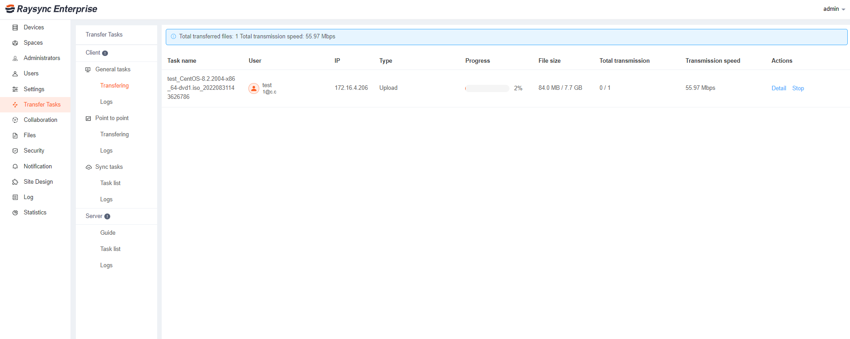
Task: Select Transfering under Point to point
Action: 114,135
